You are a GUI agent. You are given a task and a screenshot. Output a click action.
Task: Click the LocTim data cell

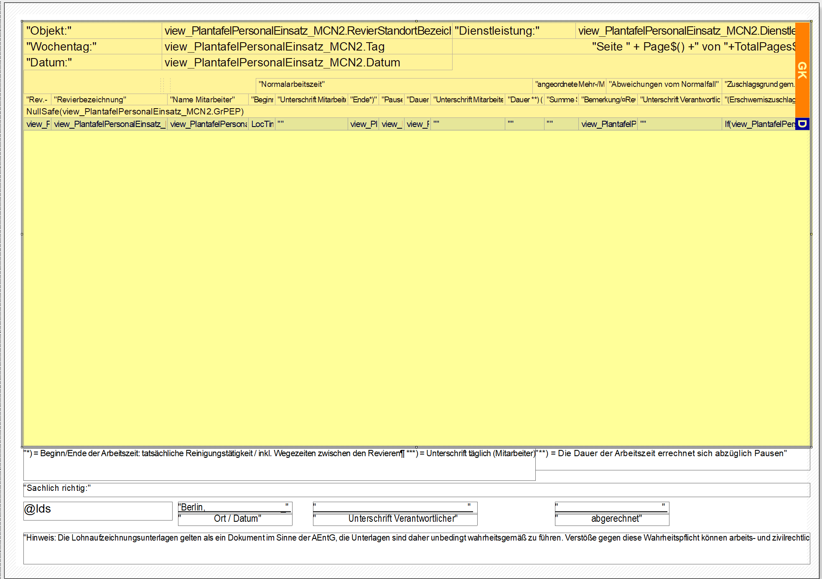[x=262, y=124]
